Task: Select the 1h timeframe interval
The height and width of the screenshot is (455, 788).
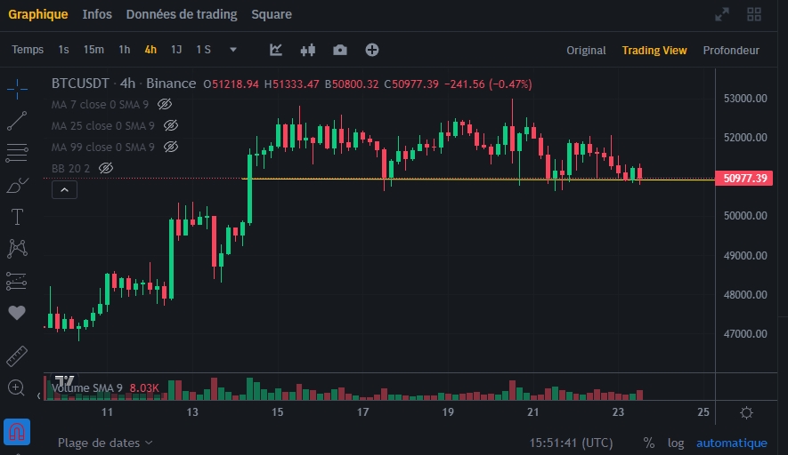Action: 124,50
